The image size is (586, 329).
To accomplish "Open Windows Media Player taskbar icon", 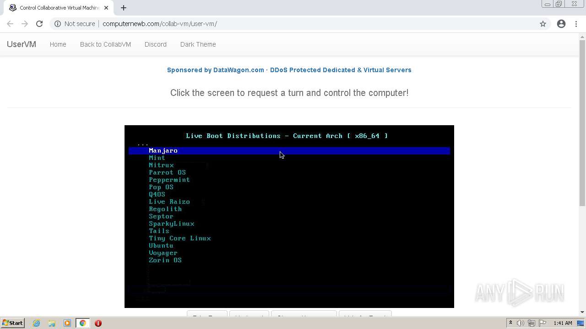I will pyautogui.click(x=67, y=323).
